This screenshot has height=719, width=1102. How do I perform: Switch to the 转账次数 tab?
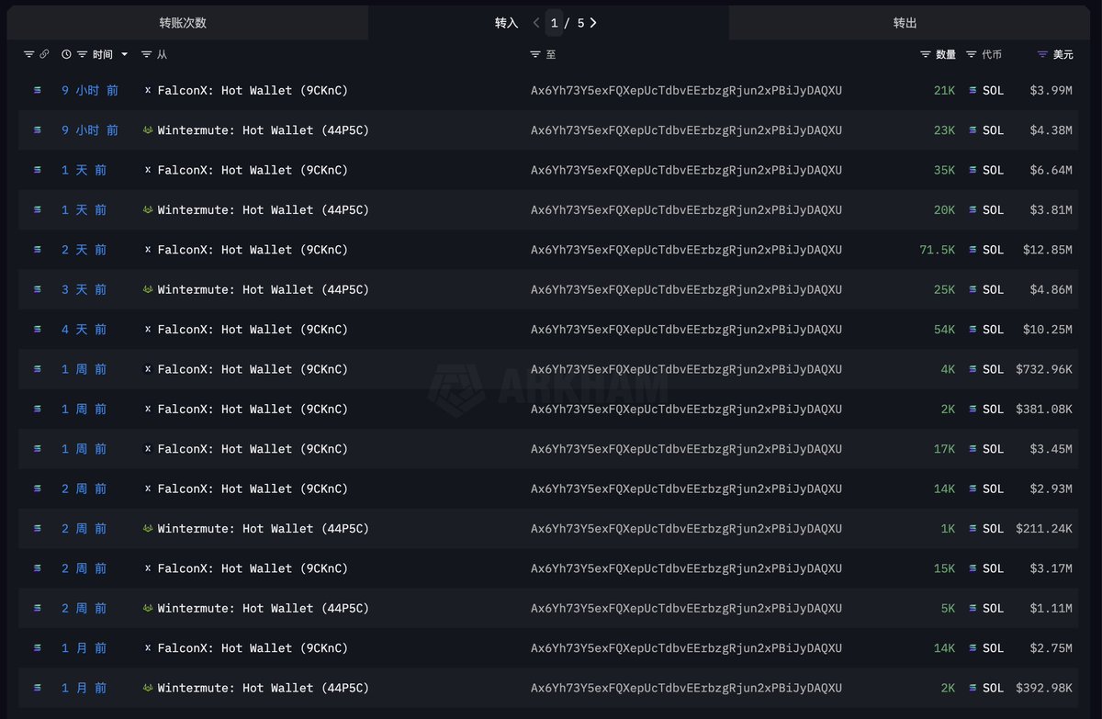[x=183, y=23]
